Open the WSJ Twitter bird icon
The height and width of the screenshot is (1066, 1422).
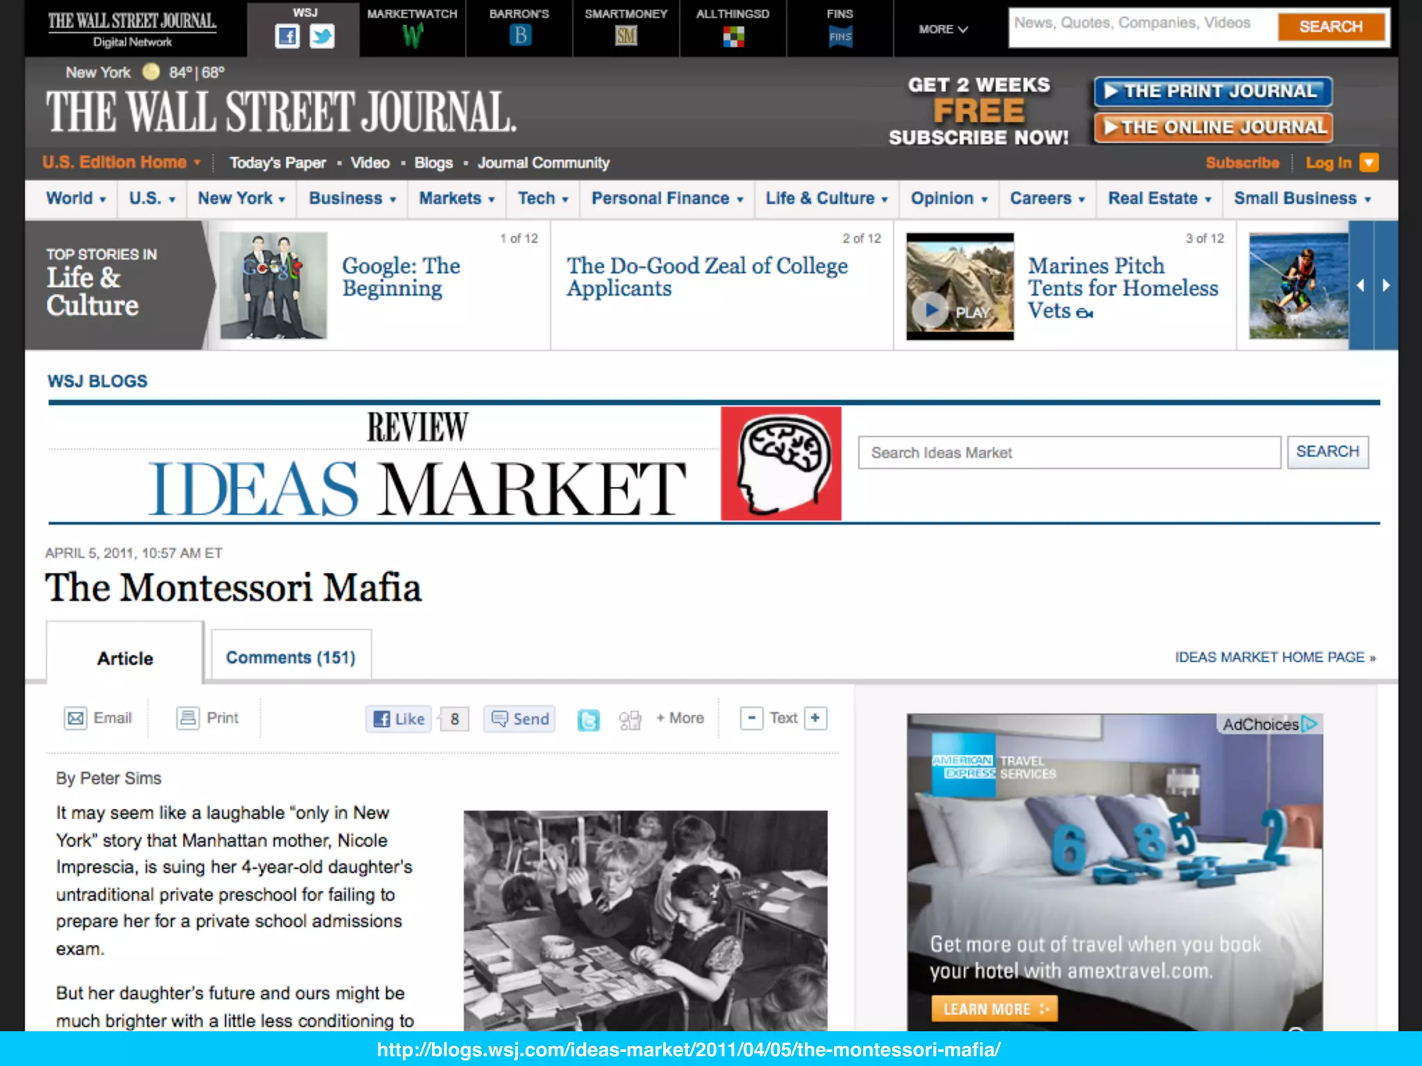(321, 36)
